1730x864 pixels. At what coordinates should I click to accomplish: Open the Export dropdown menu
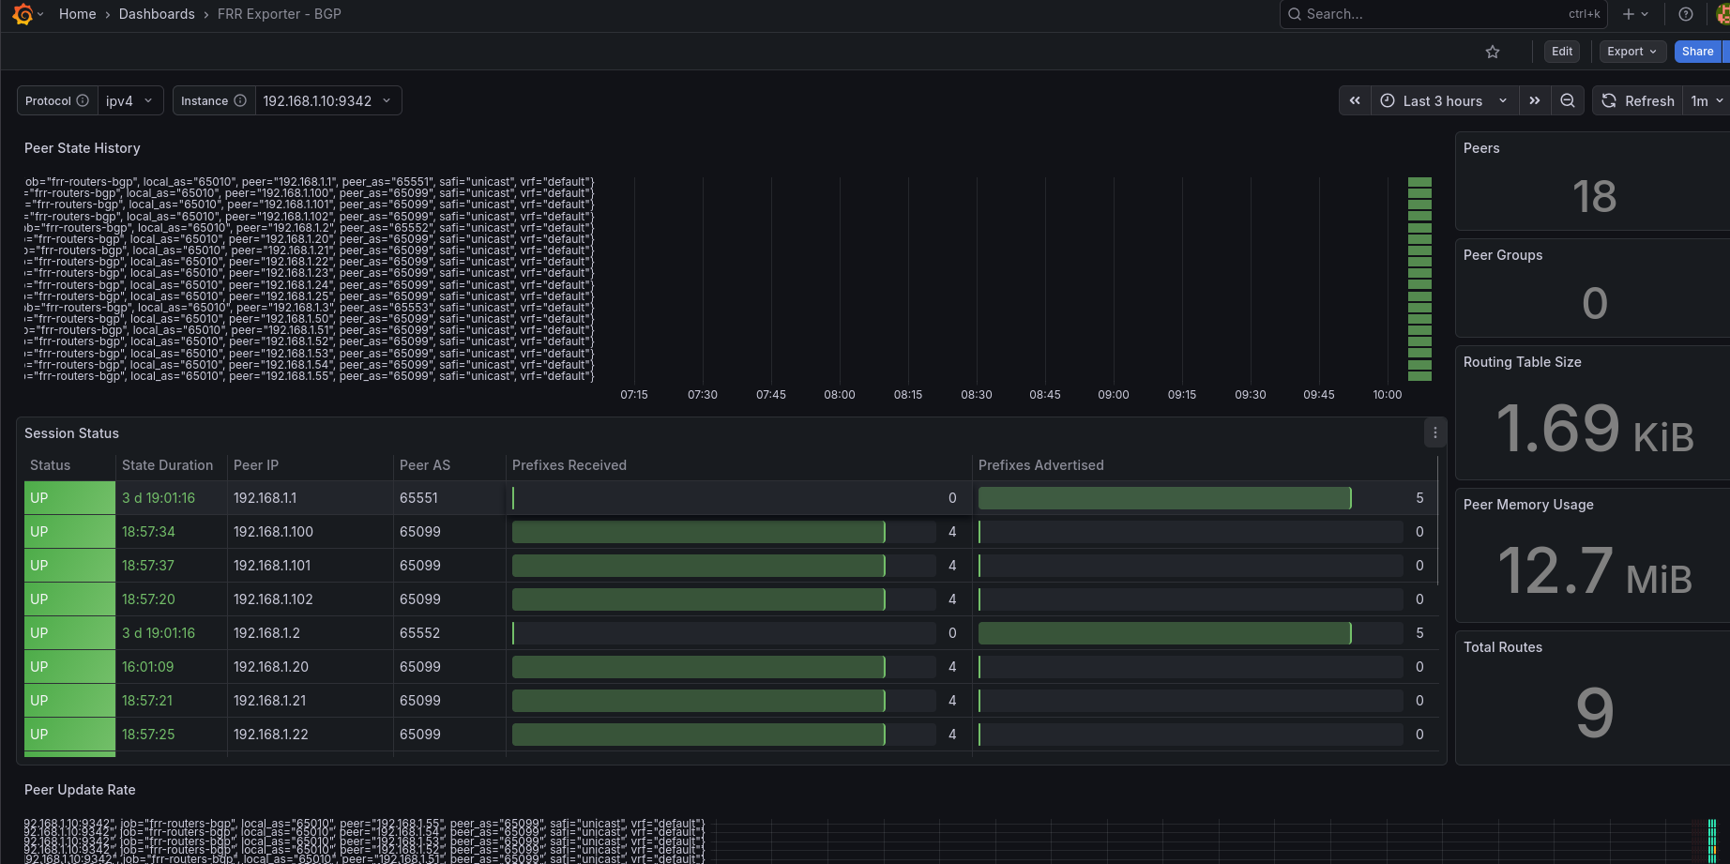click(1631, 52)
